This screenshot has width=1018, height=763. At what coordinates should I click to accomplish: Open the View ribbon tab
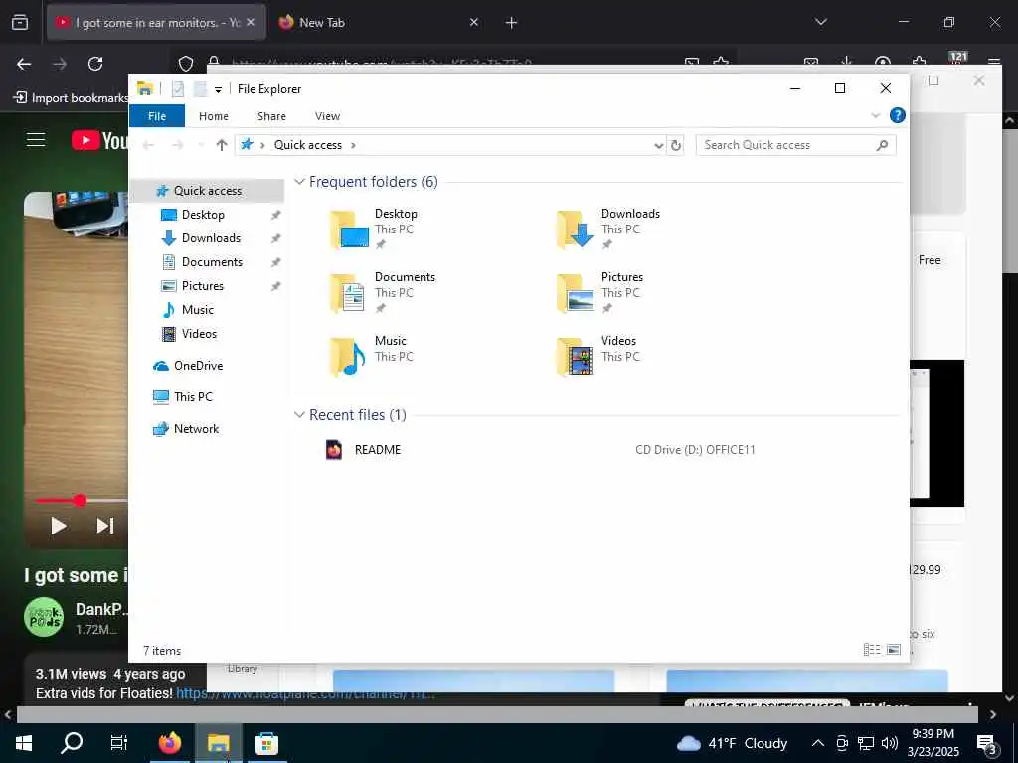327,116
